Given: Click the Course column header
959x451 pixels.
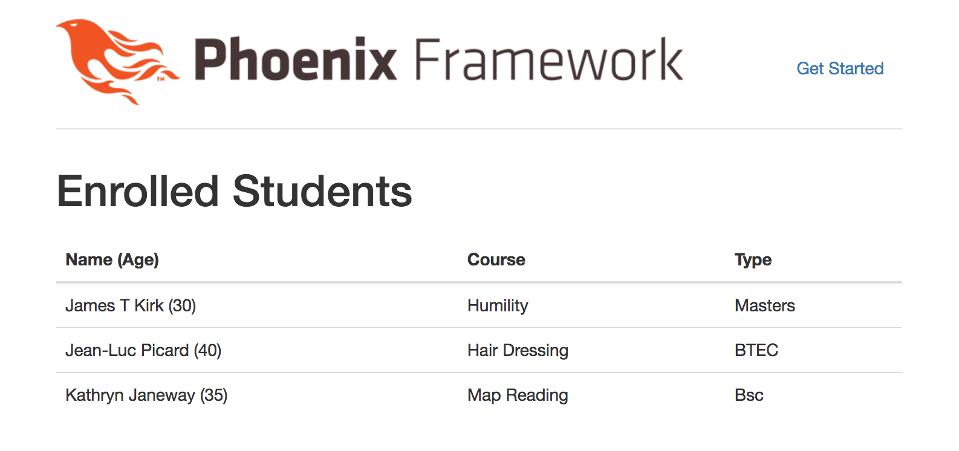Looking at the screenshot, I should coord(496,259).
